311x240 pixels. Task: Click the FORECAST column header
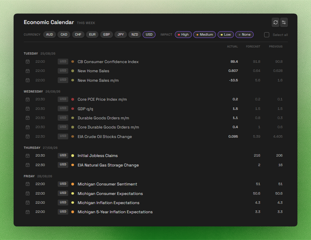pos(253,46)
